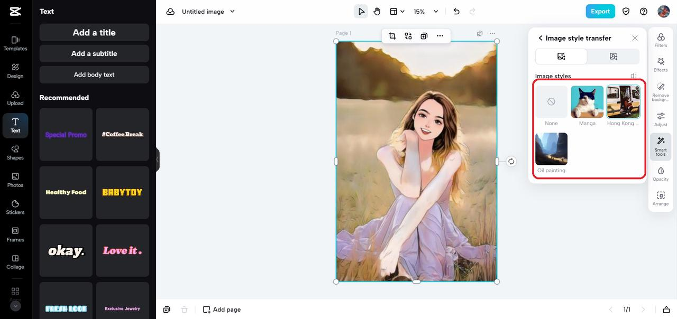The height and width of the screenshot is (319, 677).
Task: Click Add body text button
Action: [94, 74]
